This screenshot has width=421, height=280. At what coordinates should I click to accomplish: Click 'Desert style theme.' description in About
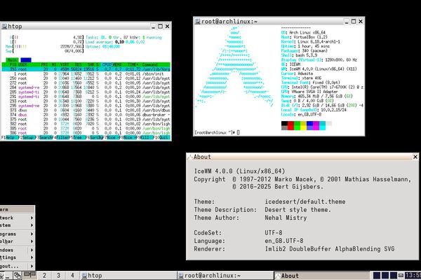click(x=298, y=209)
